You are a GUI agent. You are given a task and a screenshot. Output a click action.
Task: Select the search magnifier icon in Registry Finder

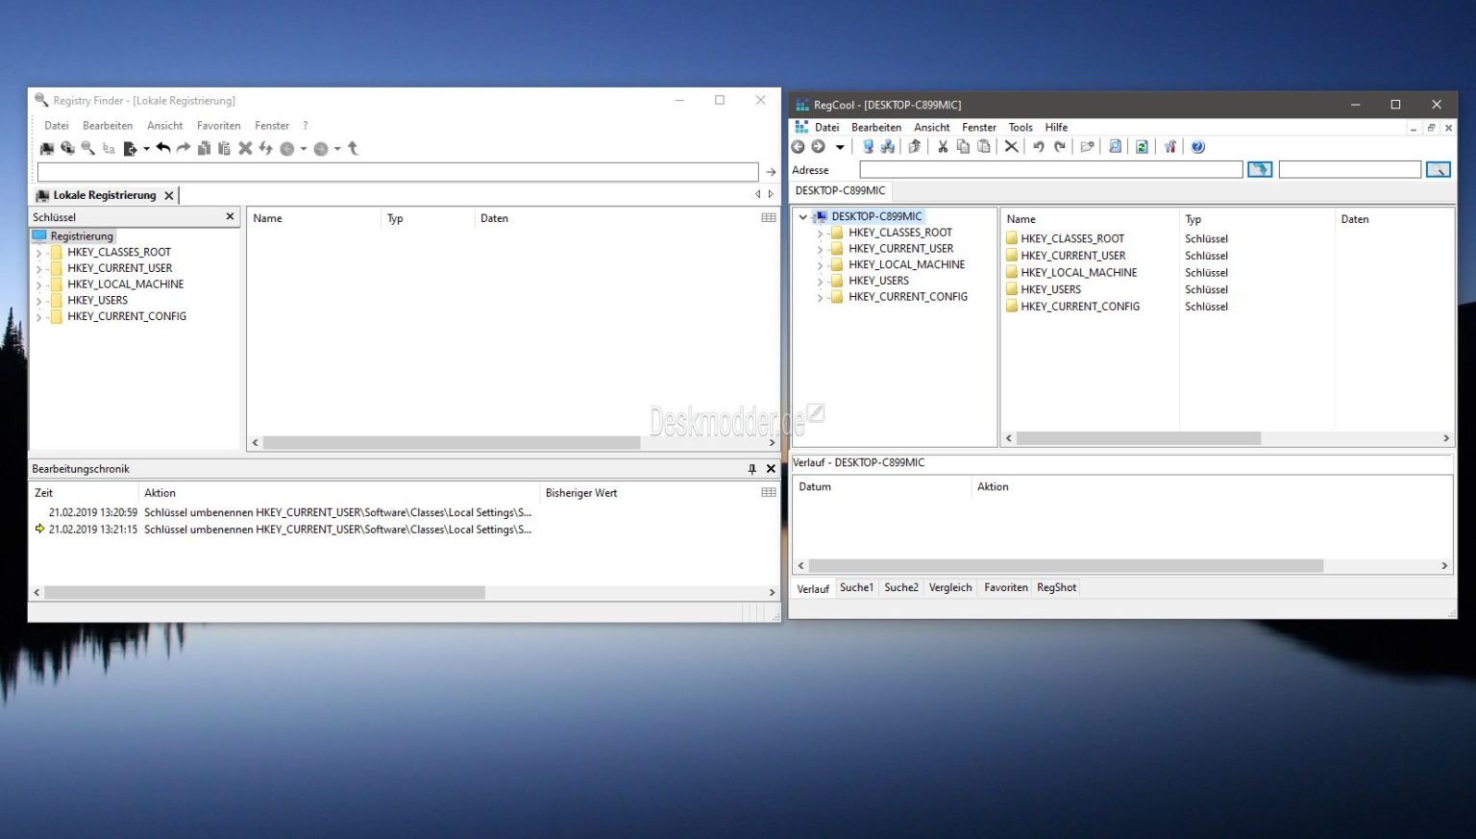88,148
